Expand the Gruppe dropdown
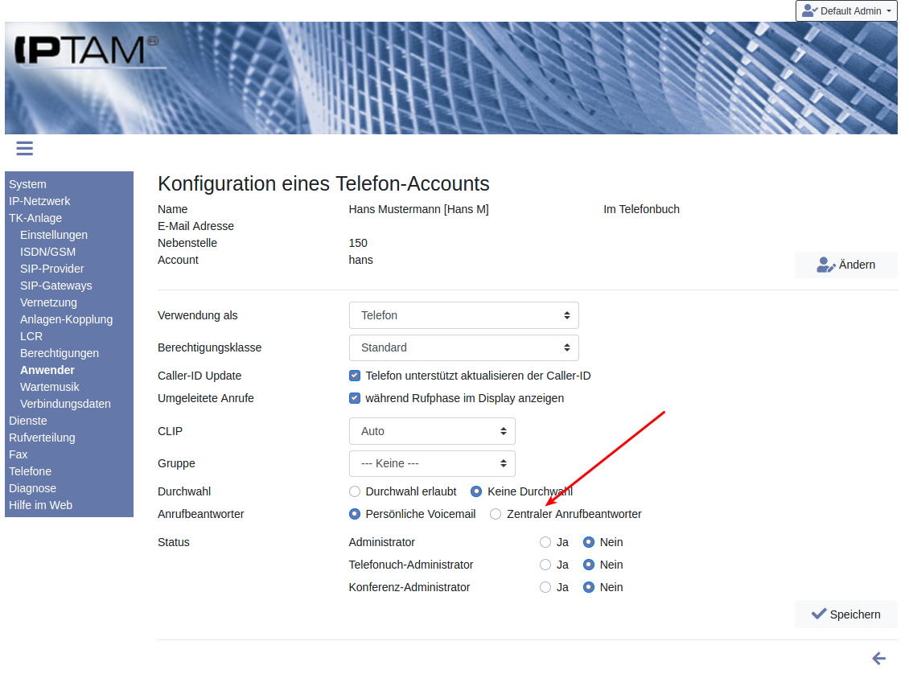 [x=432, y=463]
